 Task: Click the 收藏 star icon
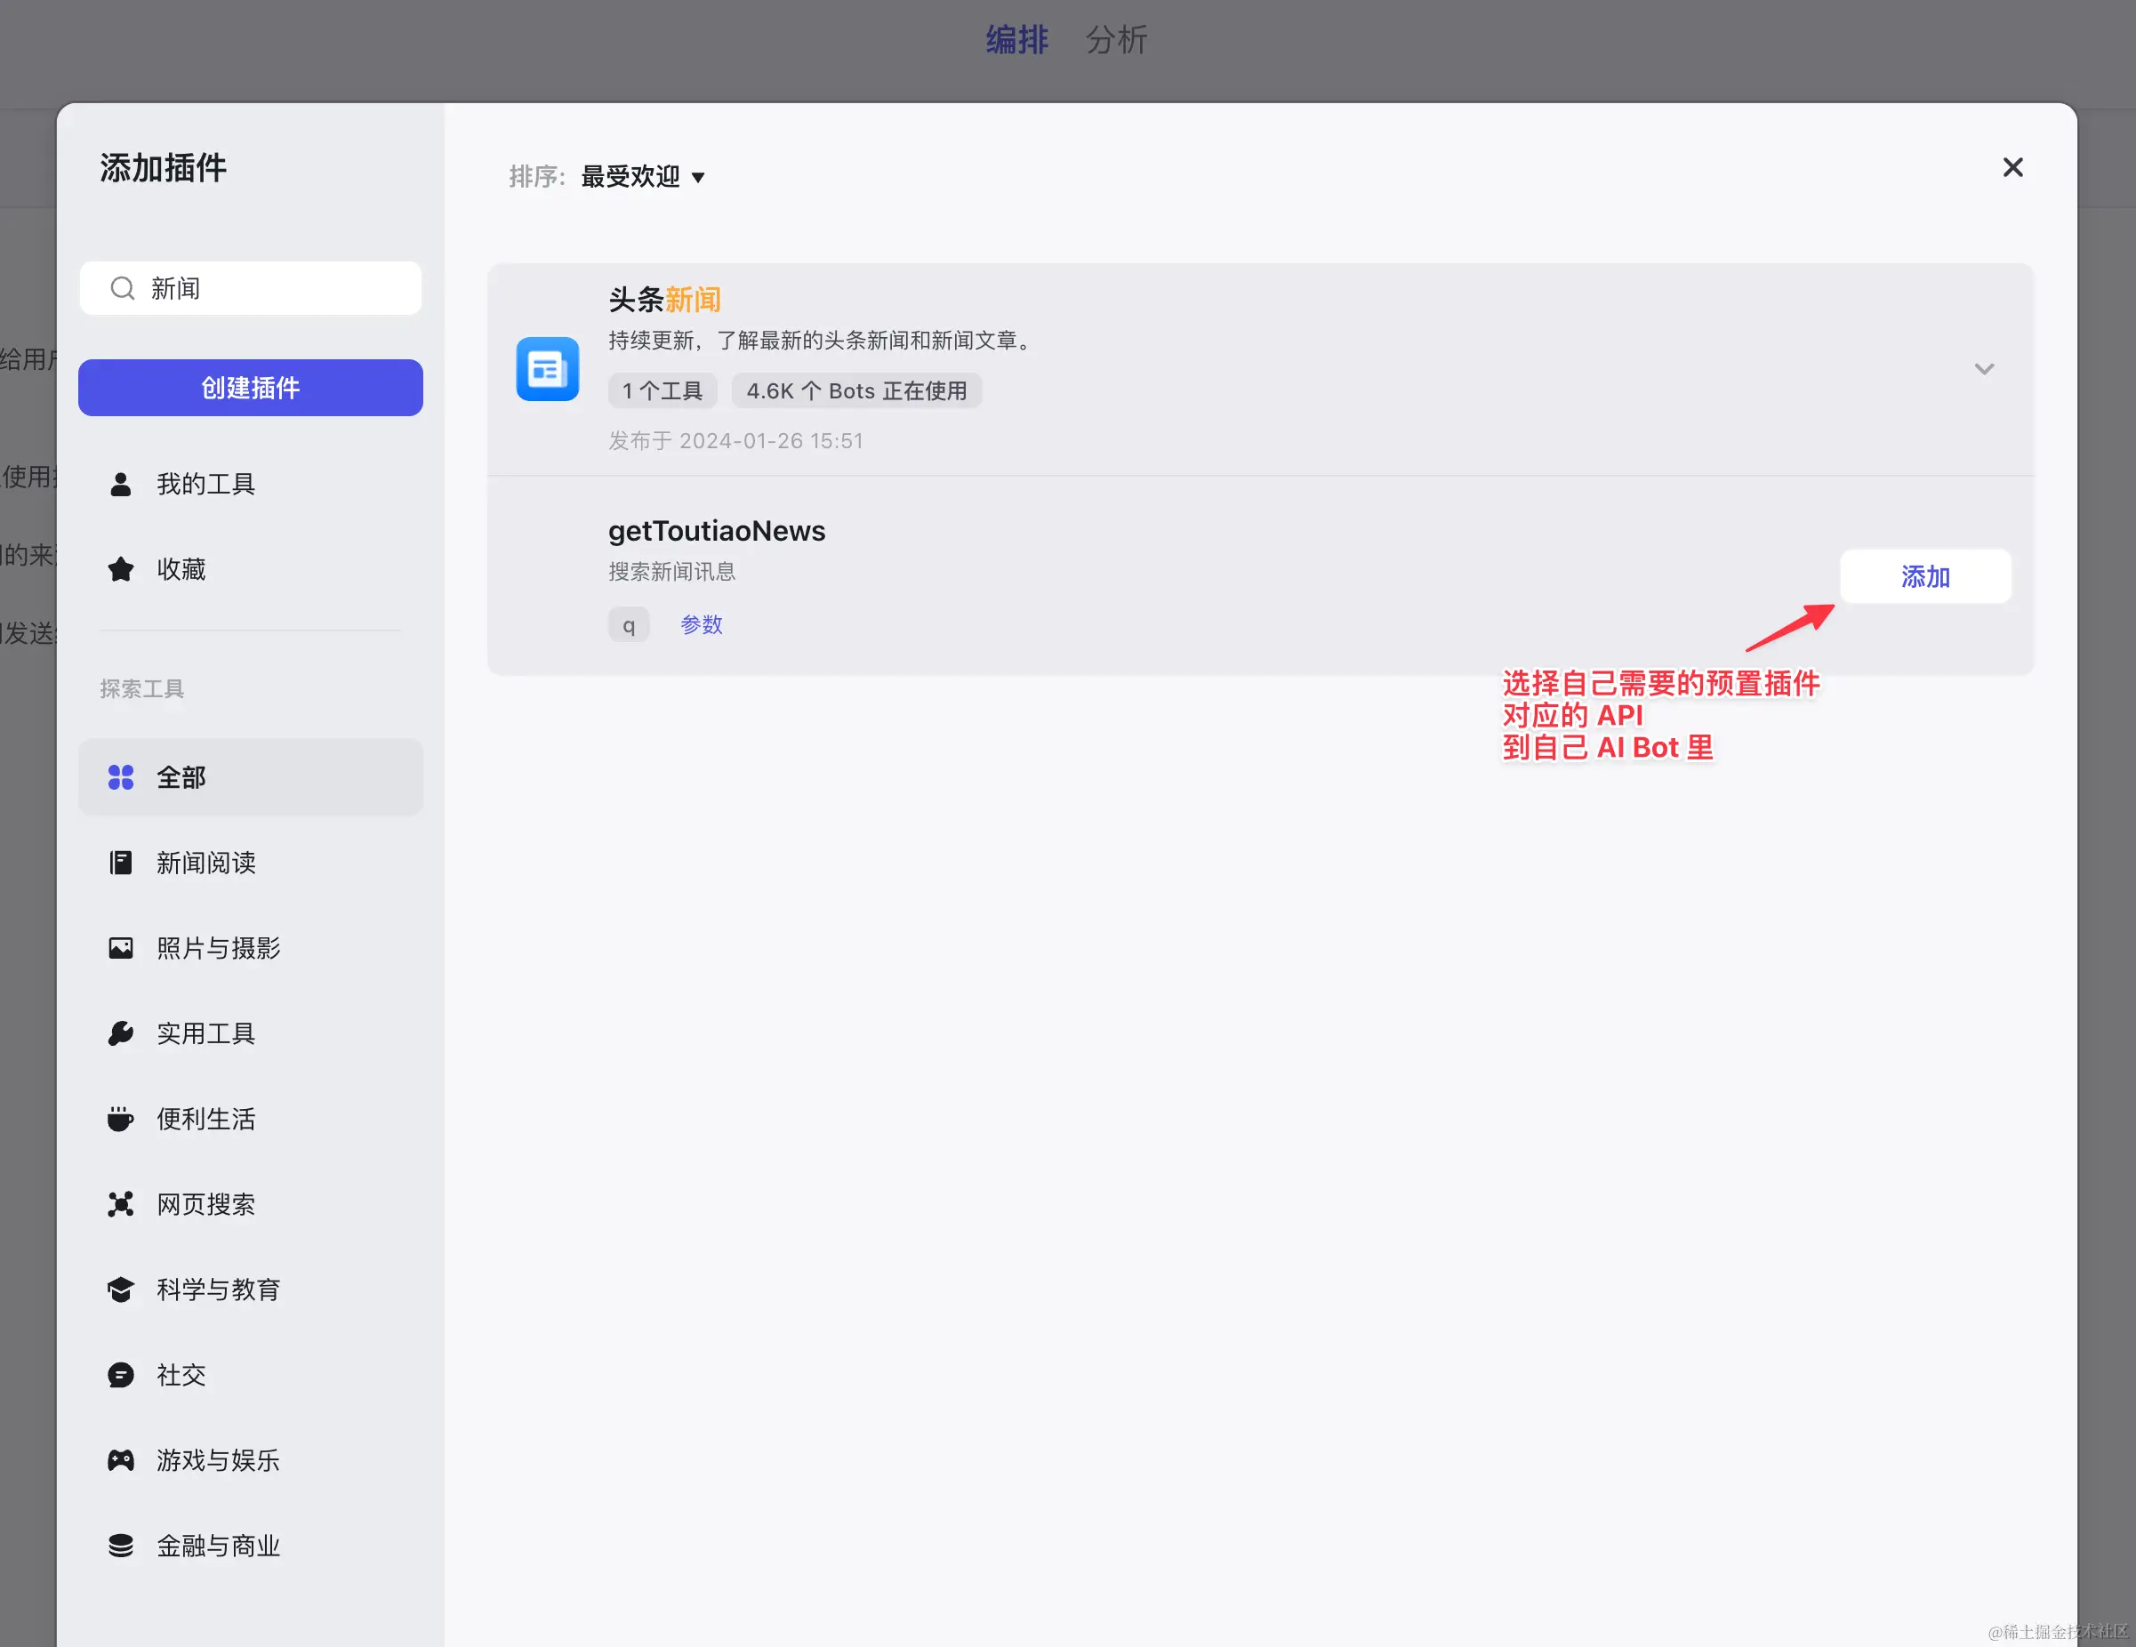click(120, 569)
